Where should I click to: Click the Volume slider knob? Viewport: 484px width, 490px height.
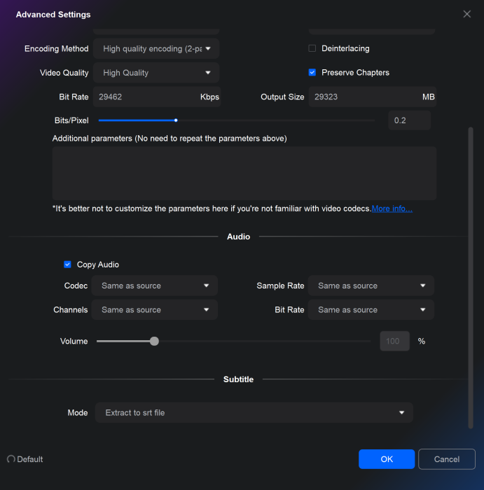coord(154,342)
